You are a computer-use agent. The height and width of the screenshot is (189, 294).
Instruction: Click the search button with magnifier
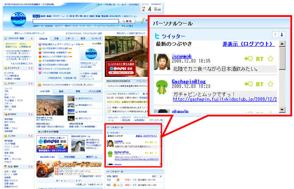(x=127, y=21)
